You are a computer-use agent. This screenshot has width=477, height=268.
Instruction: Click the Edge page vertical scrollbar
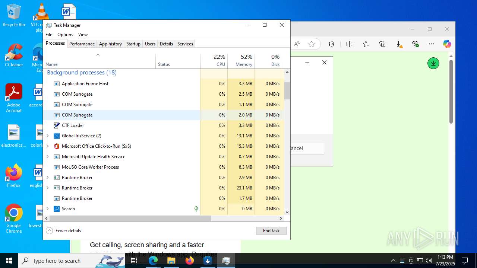pyautogui.click(x=451, y=92)
